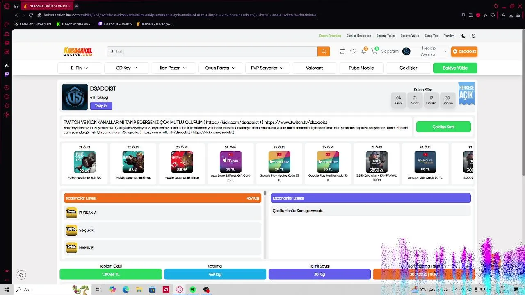
Task: Click the browser address bar URL
Action: [180, 15]
